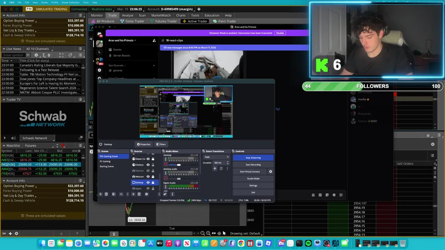Open the OBS Filters button
445x250 pixels.
point(161,144)
